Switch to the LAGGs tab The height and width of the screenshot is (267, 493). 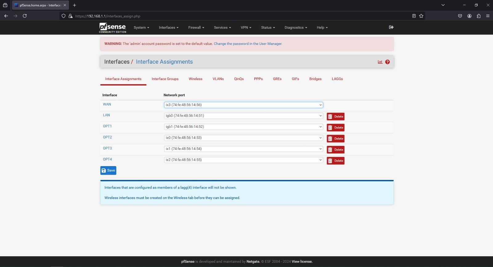pyautogui.click(x=337, y=79)
